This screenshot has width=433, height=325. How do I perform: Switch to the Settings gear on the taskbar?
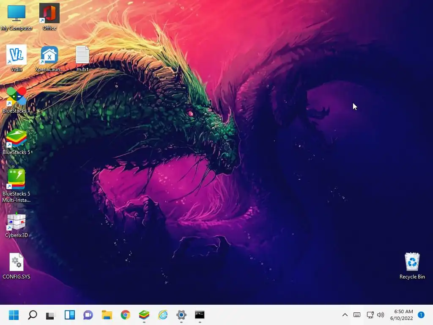coord(181,315)
